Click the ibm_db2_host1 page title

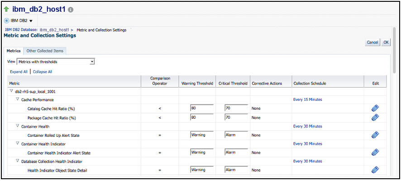point(39,9)
